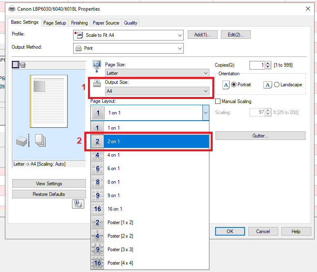This screenshot has width=317, height=272.
Task: Select Portrait orientation
Action: pos(234,85)
